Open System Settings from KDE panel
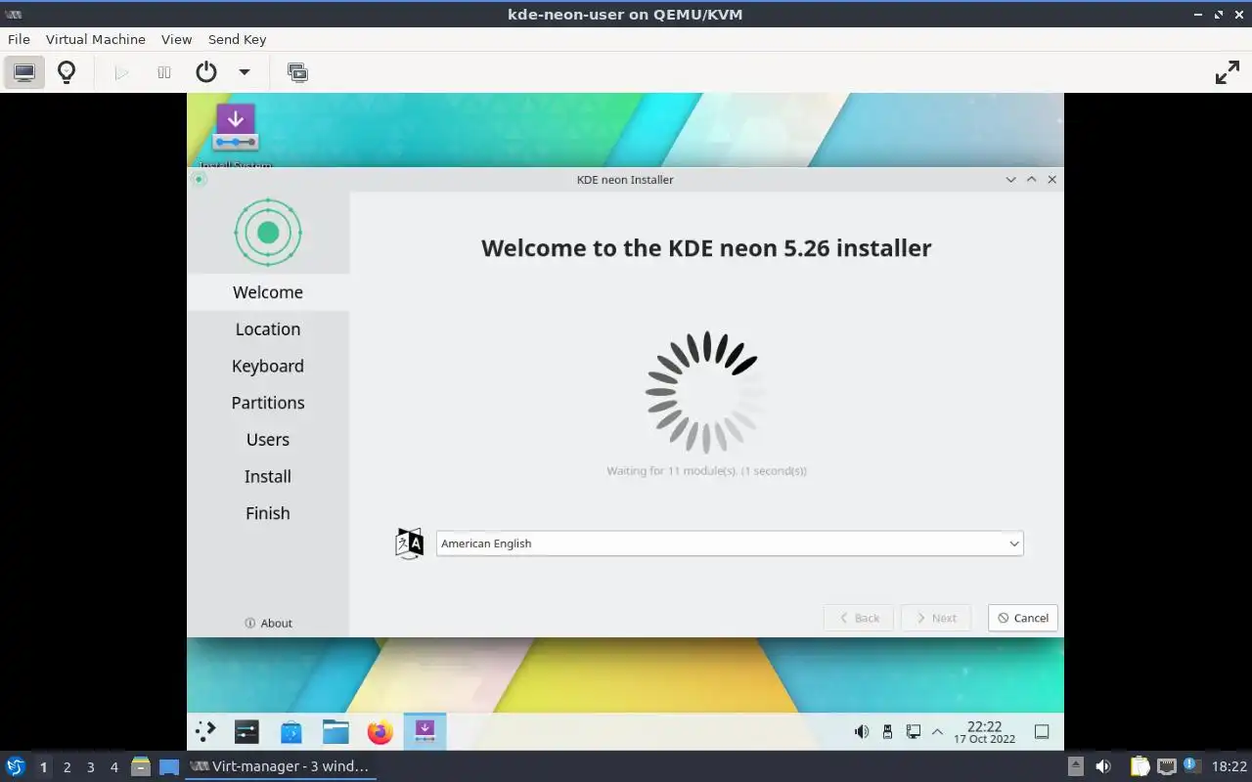Screen dimensions: 1252x782 pos(246,731)
